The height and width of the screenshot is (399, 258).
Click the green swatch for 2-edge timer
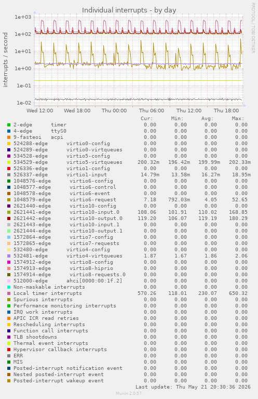click(9, 125)
